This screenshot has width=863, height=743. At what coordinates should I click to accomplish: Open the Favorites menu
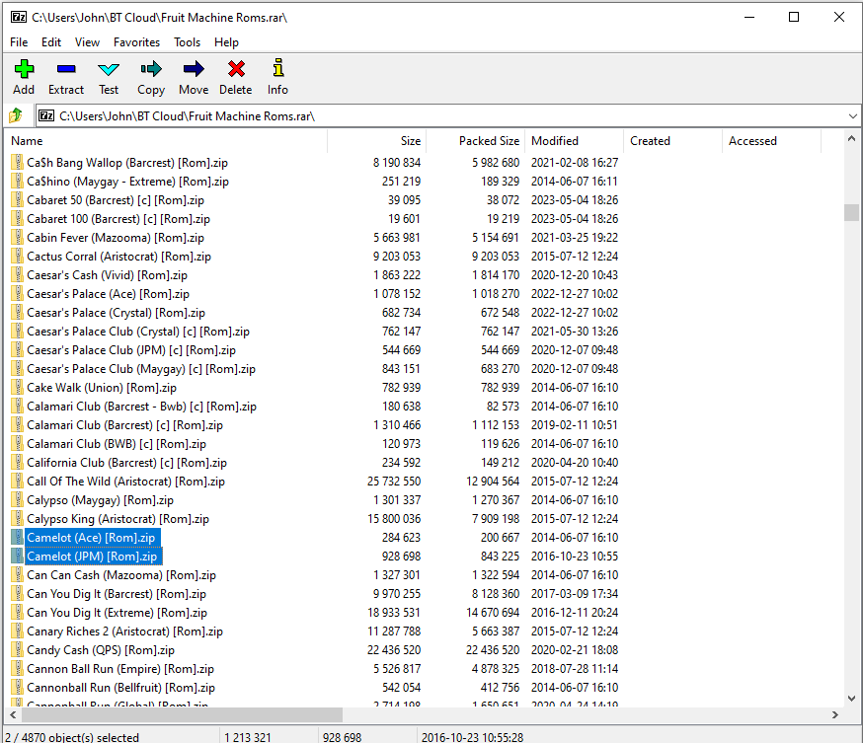click(x=136, y=42)
